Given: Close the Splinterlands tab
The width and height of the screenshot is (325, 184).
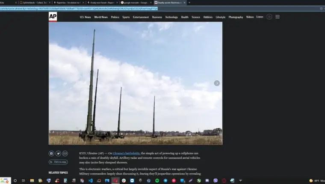Looking at the screenshot, I should pos(50,3).
